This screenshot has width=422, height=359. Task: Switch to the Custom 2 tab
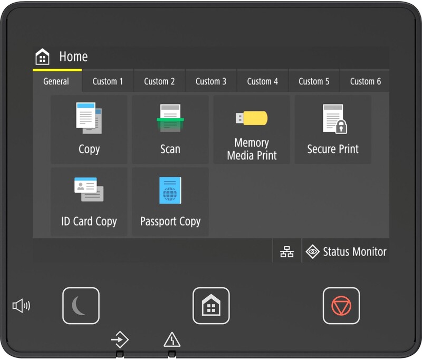159,81
